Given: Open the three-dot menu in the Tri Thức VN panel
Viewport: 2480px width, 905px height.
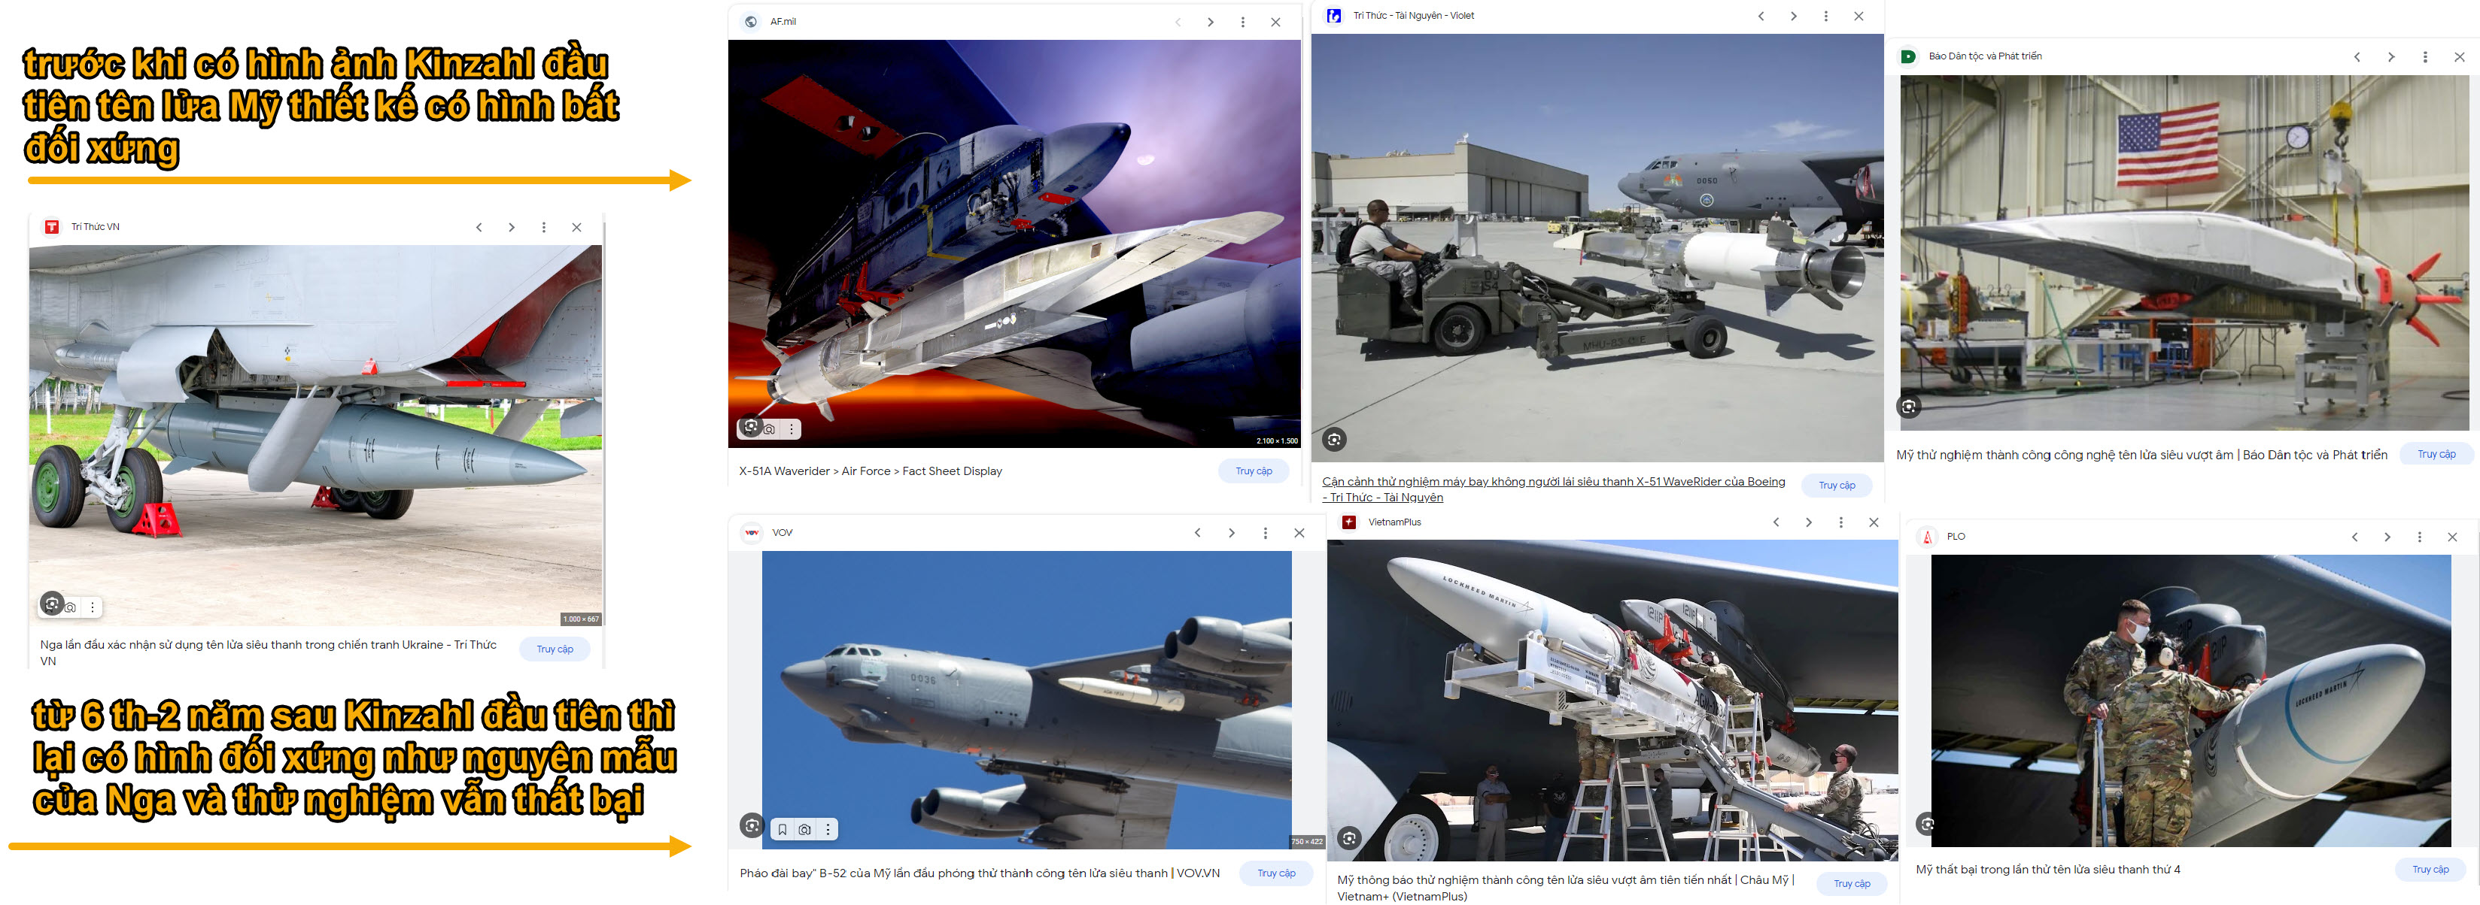Looking at the screenshot, I should tap(544, 227).
